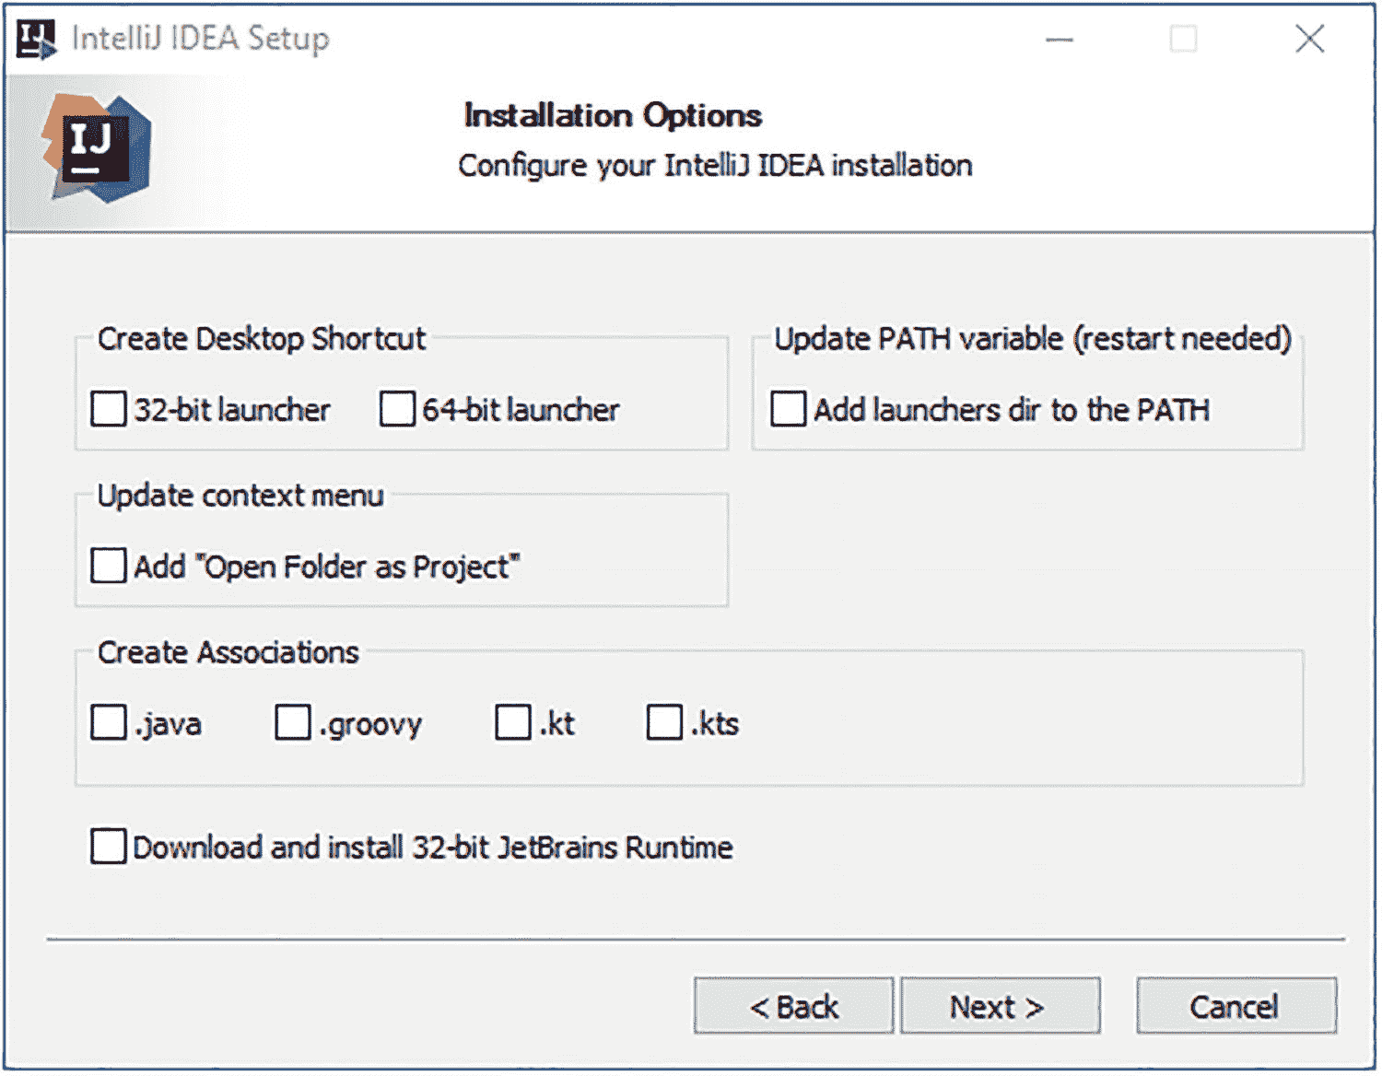Viewport: 1382px width, 1076px height.
Task: Proceed with the Next button
Action: pyautogui.click(x=1001, y=1006)
